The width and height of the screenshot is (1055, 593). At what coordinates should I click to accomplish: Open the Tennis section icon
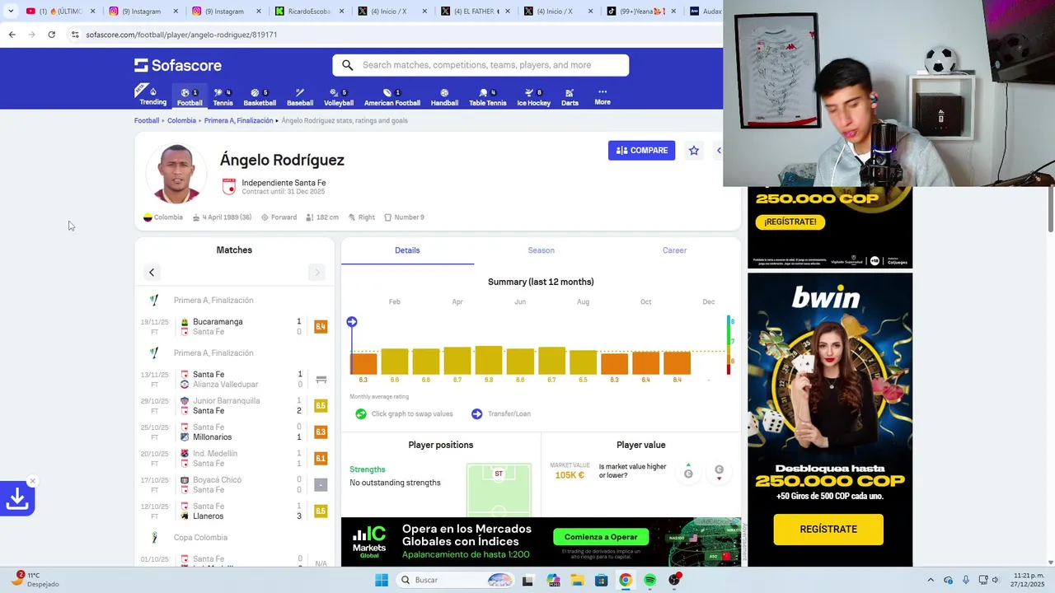click(x=223, y=96)
